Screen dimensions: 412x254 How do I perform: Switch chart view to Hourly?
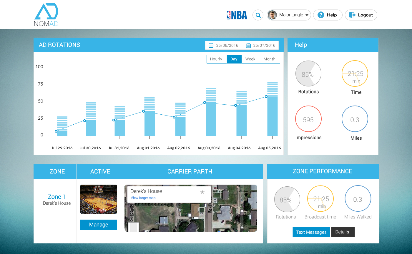216,59
